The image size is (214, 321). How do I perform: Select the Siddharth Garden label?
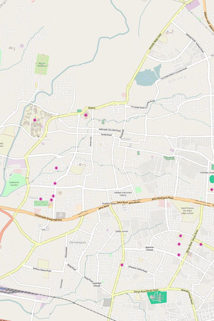click(x=14, y=184)
